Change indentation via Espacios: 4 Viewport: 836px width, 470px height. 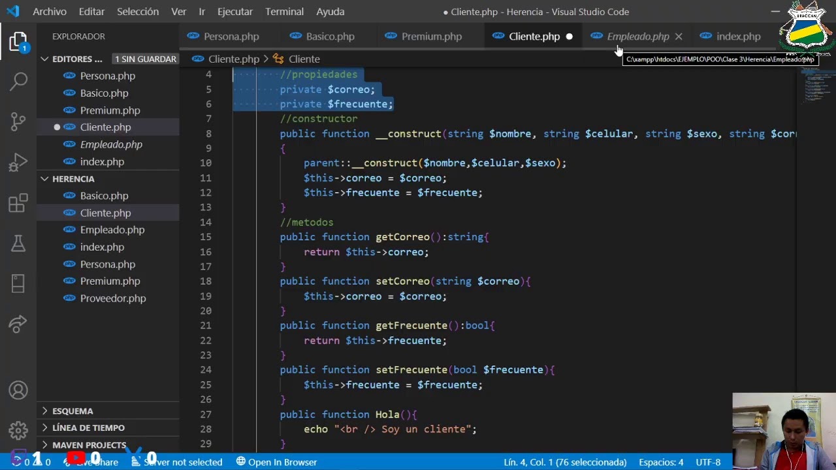661,462
